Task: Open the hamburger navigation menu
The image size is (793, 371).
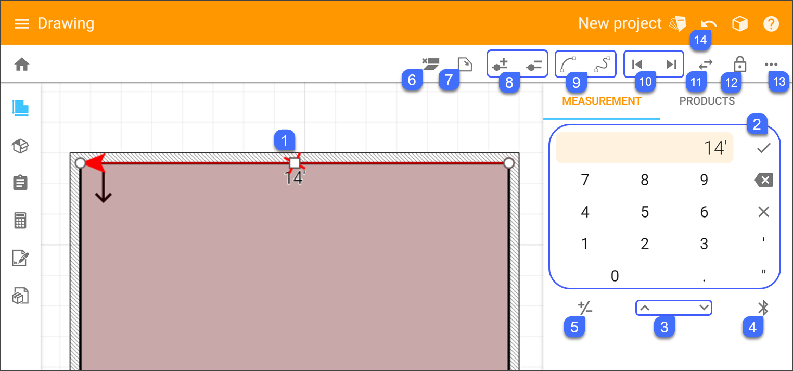Action: click(x=21, y=24)
